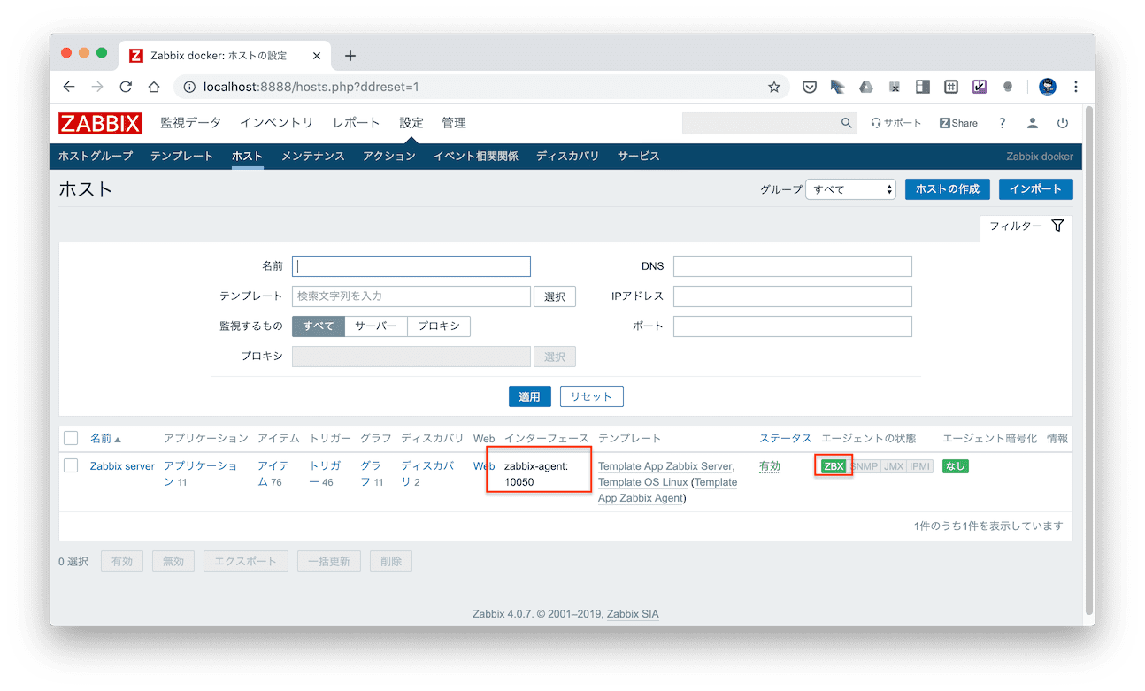The height and width of the screenshot is (691, 1145).
Task: Apply the filter with 適用 button
Action: [x=530, y=396]
